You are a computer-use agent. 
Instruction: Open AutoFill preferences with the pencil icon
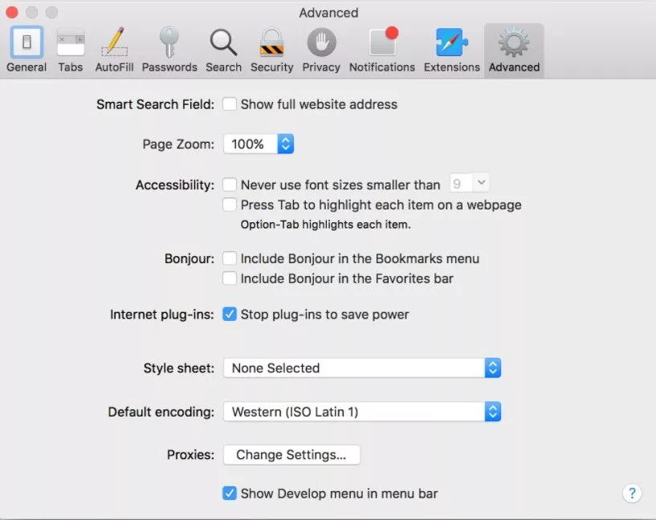114,51
